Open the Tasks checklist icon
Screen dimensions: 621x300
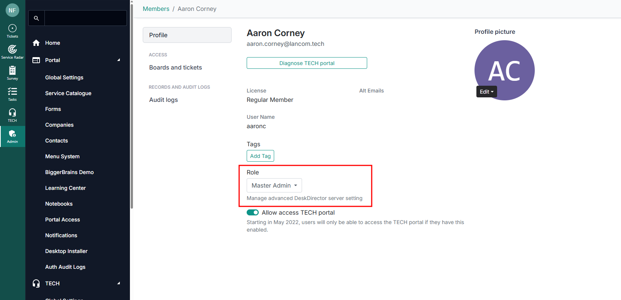tap(12, 94)
